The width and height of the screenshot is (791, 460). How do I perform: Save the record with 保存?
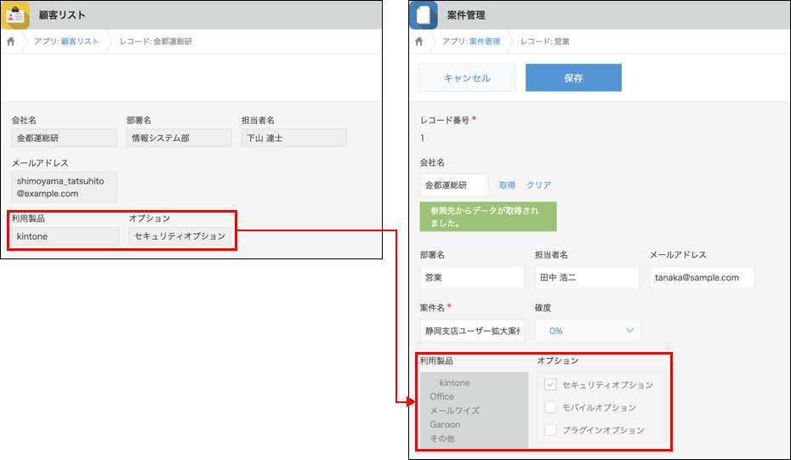tap(573, 77)
